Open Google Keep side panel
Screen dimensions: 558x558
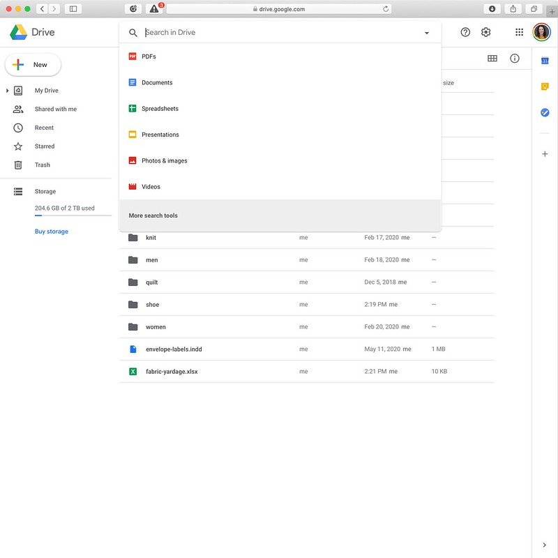tap(545, 86)
